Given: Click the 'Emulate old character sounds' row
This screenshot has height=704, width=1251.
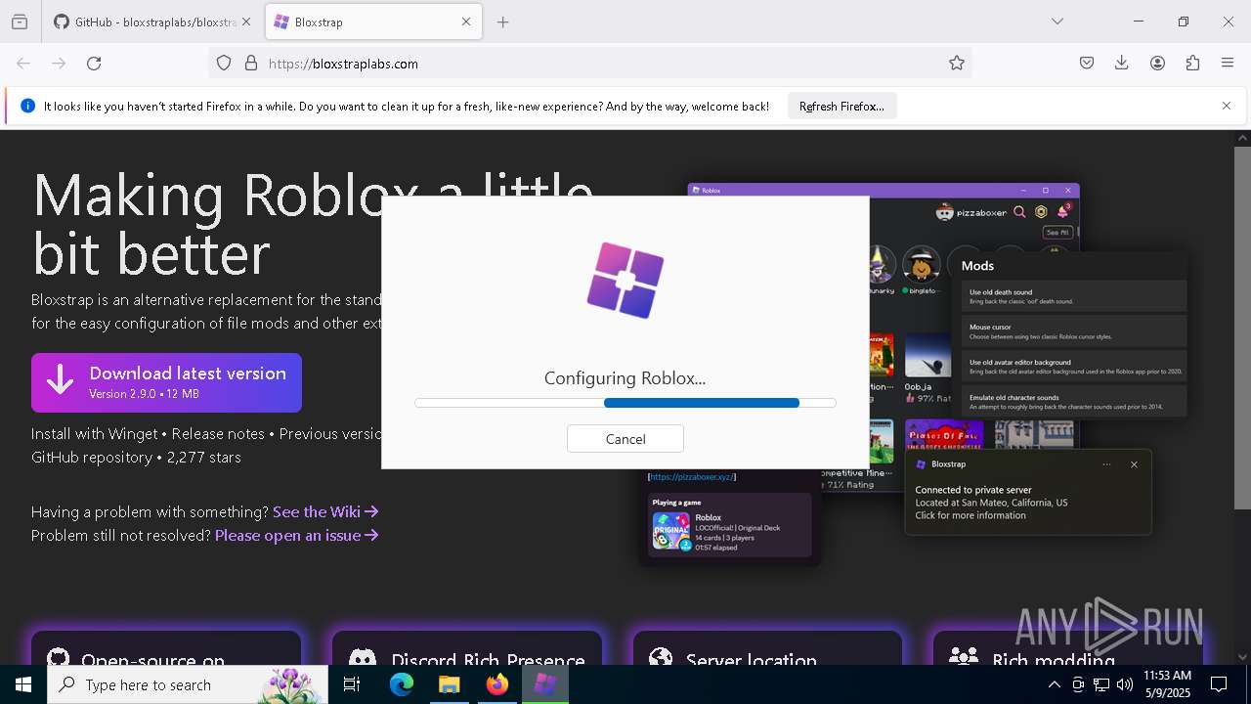Looking at the screenshot, I should point(1073,402).
